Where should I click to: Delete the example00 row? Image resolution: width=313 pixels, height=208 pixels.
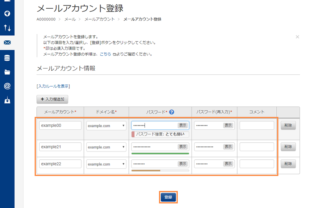[x=288, y=125]
